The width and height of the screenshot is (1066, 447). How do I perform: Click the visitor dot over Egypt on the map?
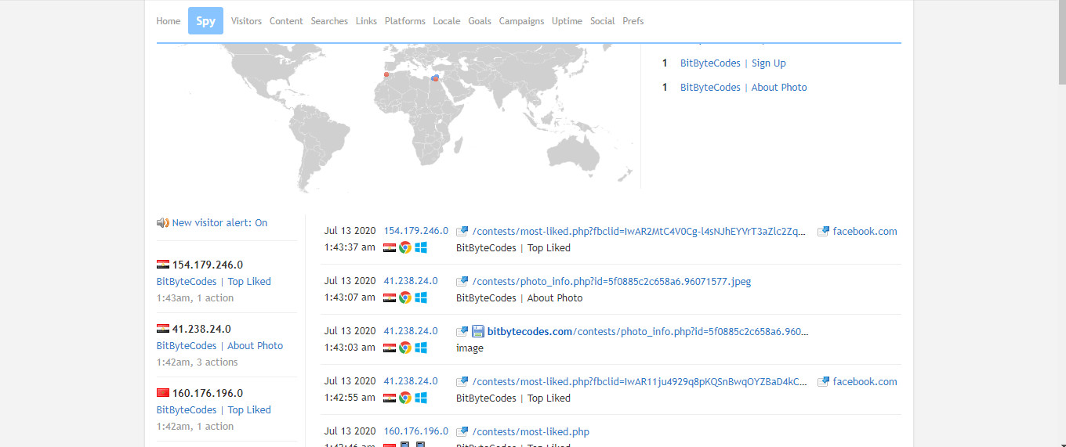pyautogui.click(x=435, y=78)
